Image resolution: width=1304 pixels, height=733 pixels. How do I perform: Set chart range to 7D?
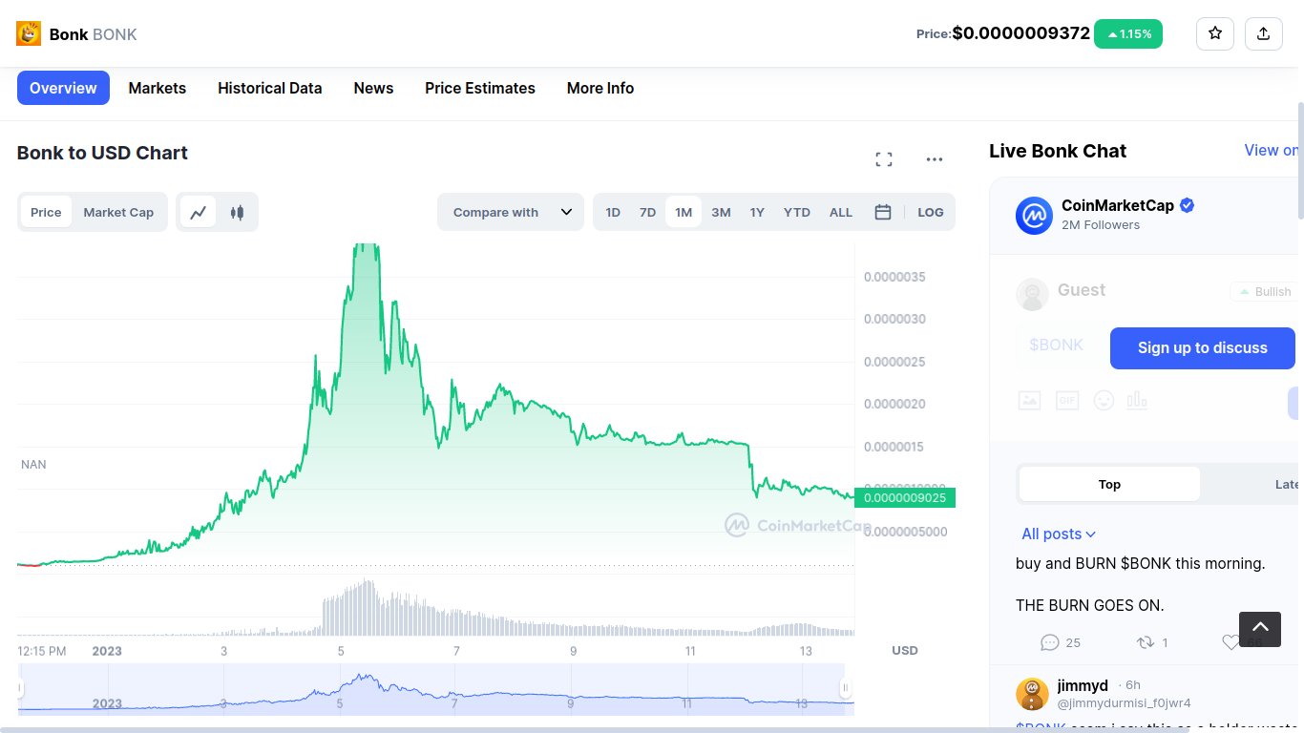[647, 212]
